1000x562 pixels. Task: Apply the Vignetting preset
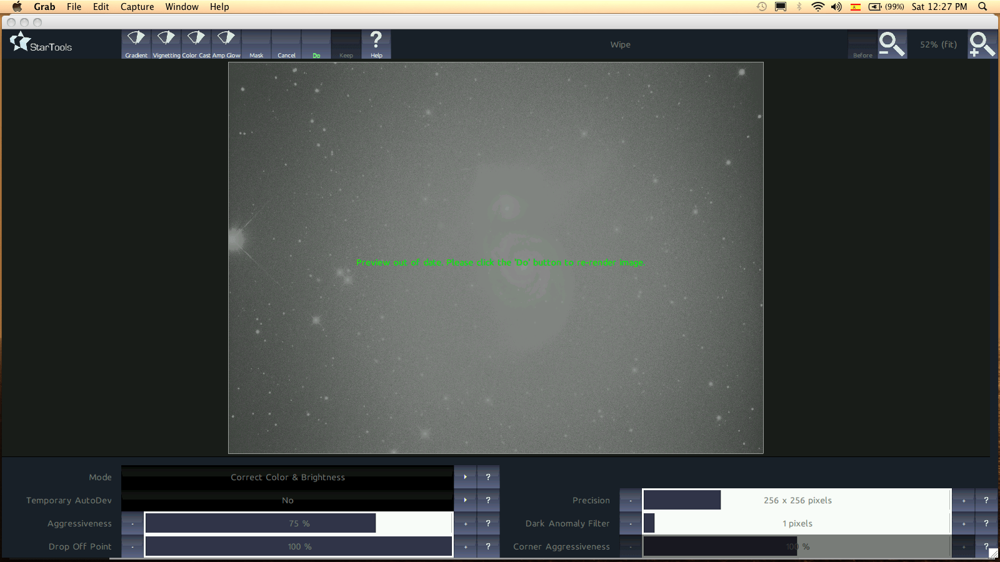tap(166, 44)
